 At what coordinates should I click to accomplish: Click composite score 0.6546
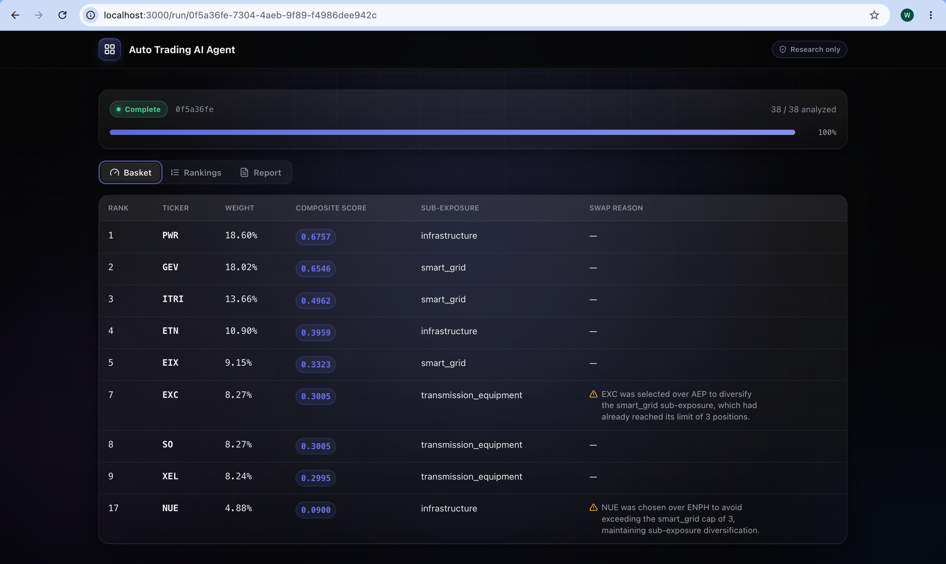316,269
